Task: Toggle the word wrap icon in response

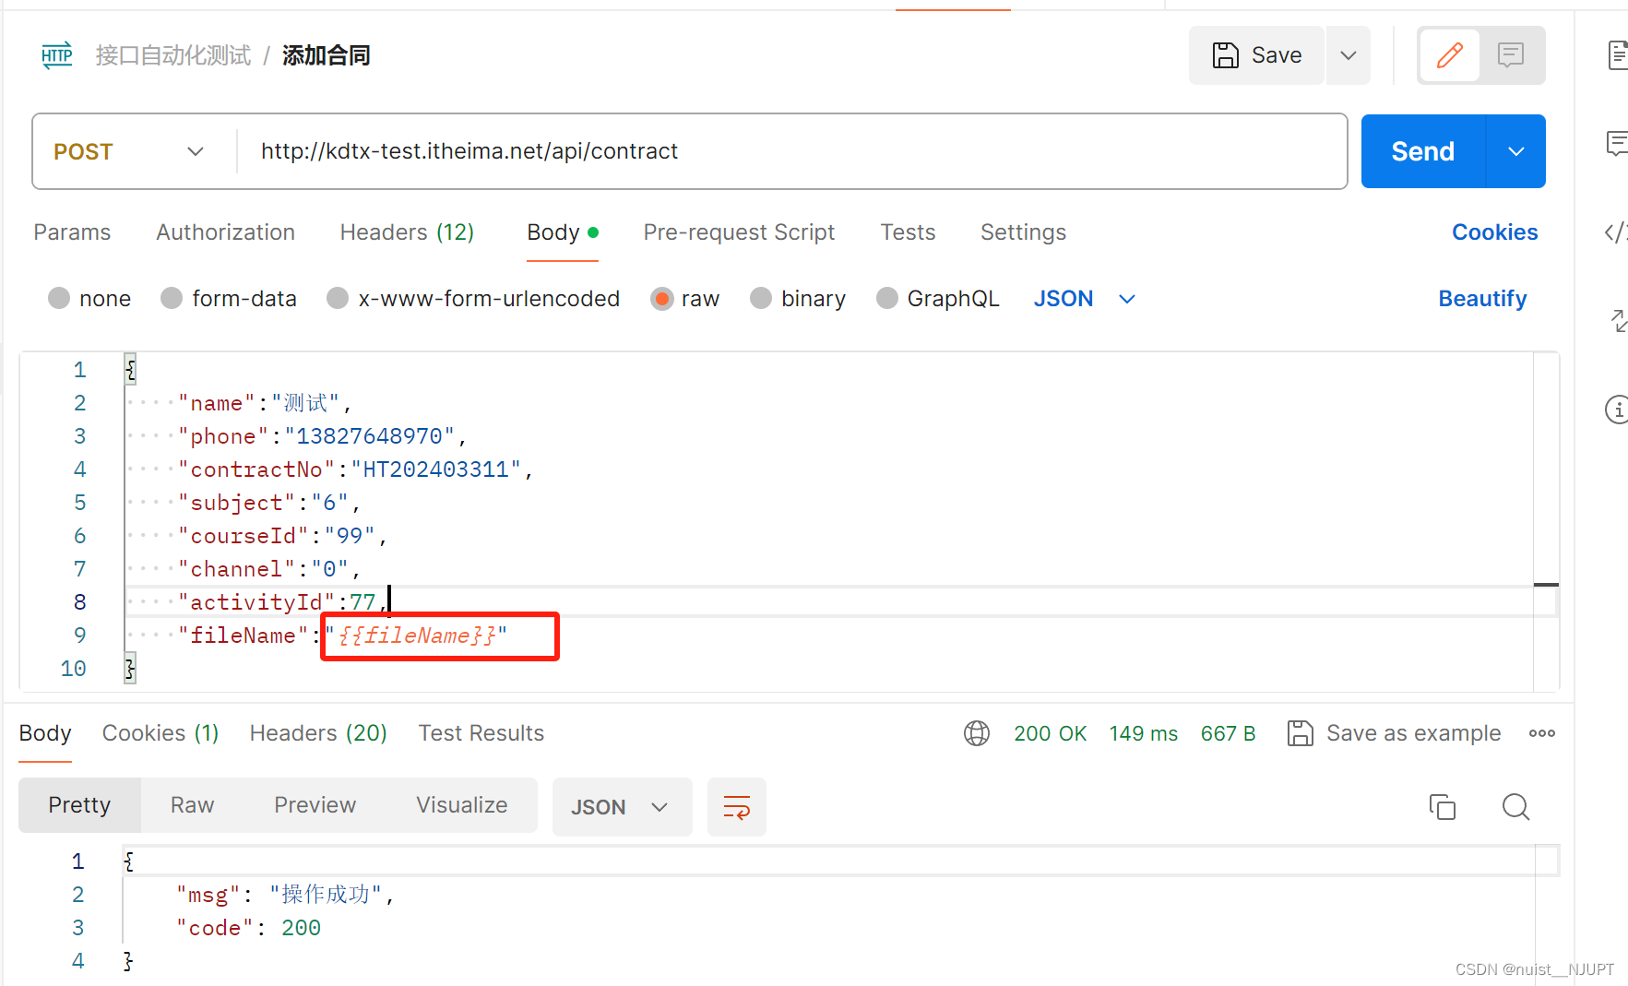Action: coord(736,807)
